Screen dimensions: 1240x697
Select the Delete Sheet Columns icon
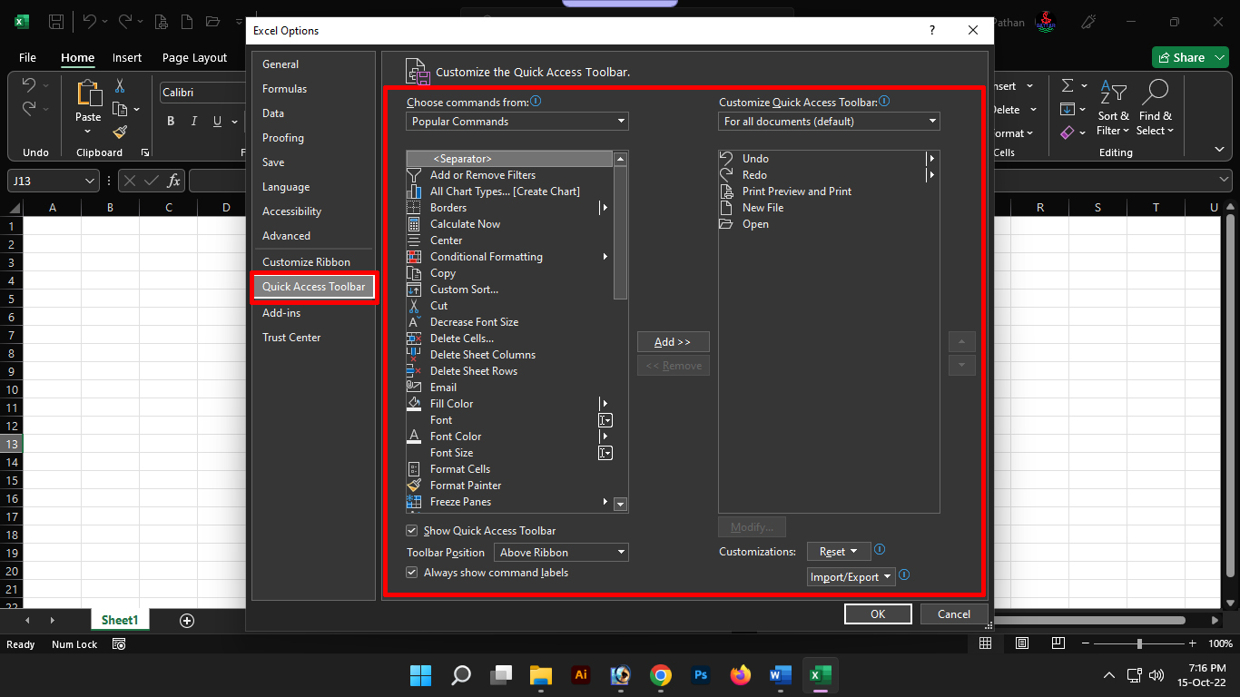414,355
